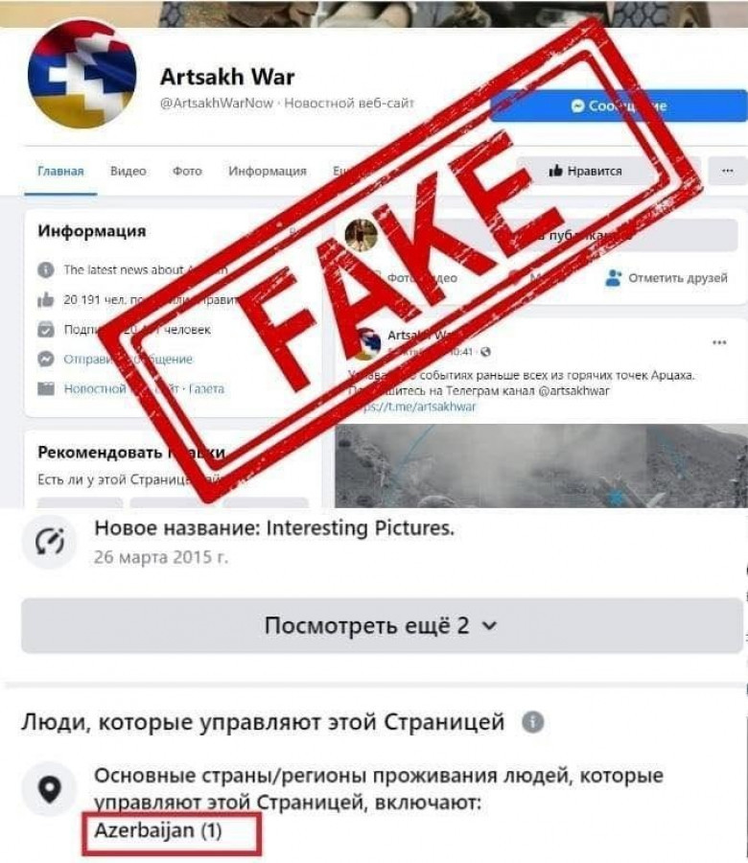Open the Информация tab
748x863 pixels.
(x=268, y=172)
